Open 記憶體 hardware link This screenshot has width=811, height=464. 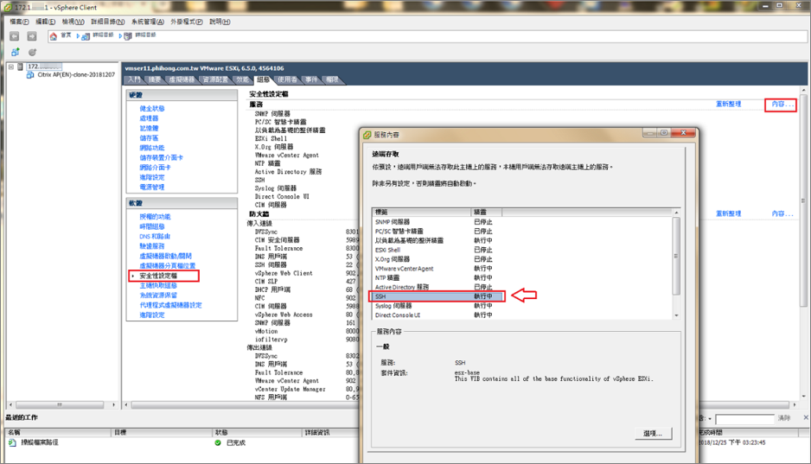pos(149,128)
